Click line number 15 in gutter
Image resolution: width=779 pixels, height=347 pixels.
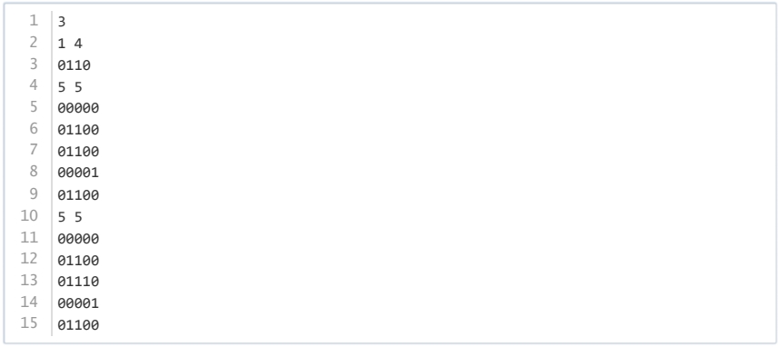[29, 323]
